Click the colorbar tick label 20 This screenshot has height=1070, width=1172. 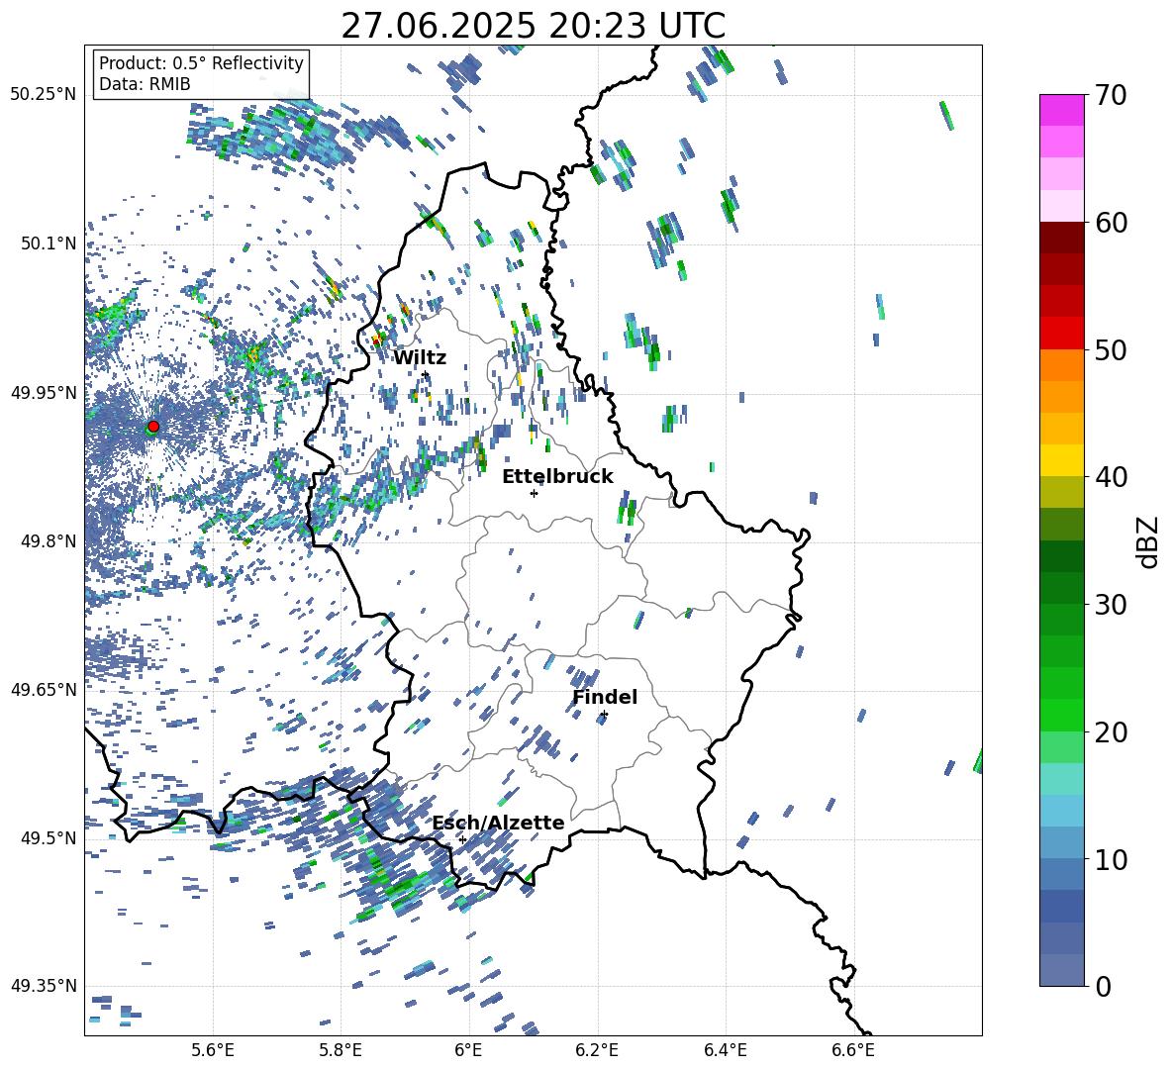pyautogui.click(x=1111, y=732)
